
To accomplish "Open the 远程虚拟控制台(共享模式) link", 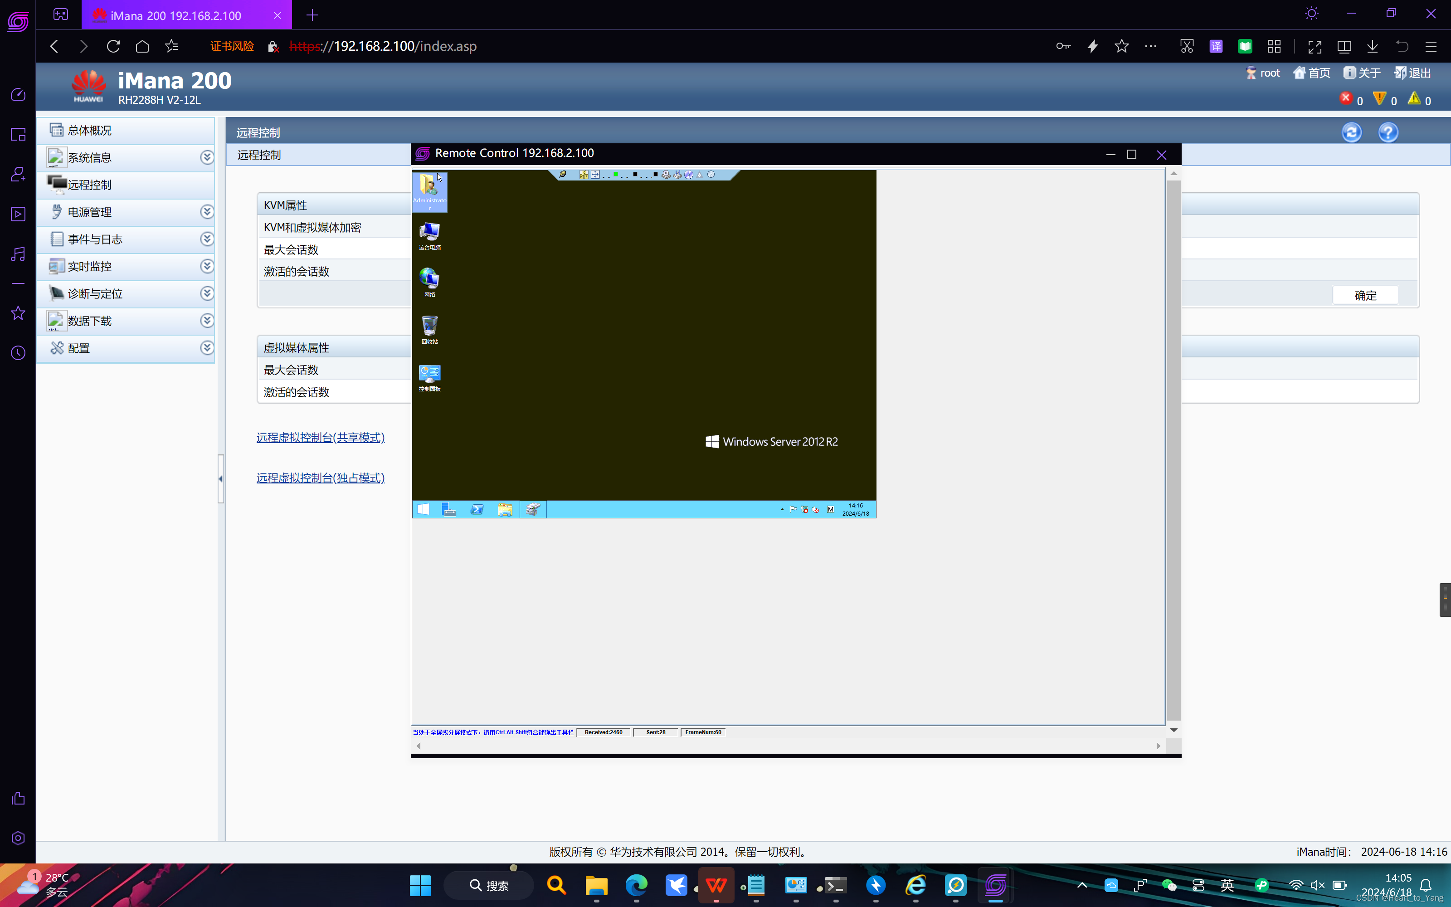I will point(320,437).
